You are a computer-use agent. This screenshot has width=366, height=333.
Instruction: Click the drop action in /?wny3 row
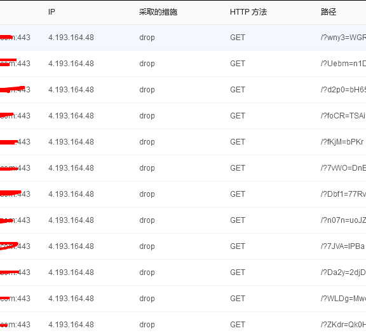[147, 38]
